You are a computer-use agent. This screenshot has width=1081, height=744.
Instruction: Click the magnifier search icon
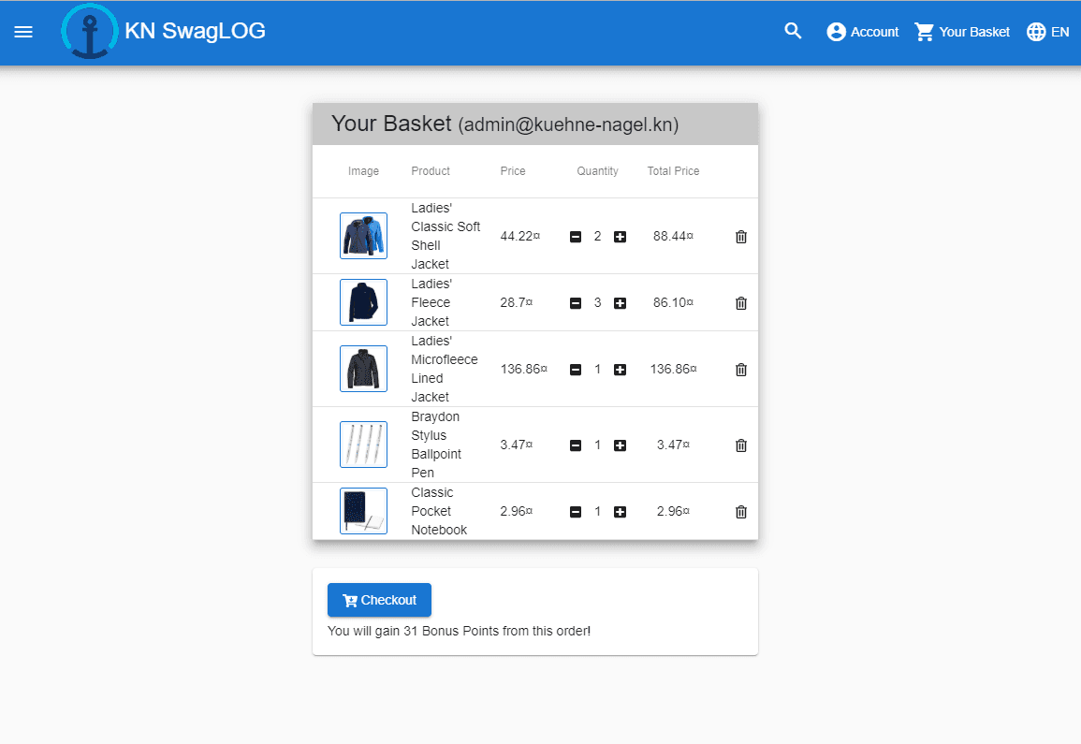pyautogui.click(x=793, y=31)
